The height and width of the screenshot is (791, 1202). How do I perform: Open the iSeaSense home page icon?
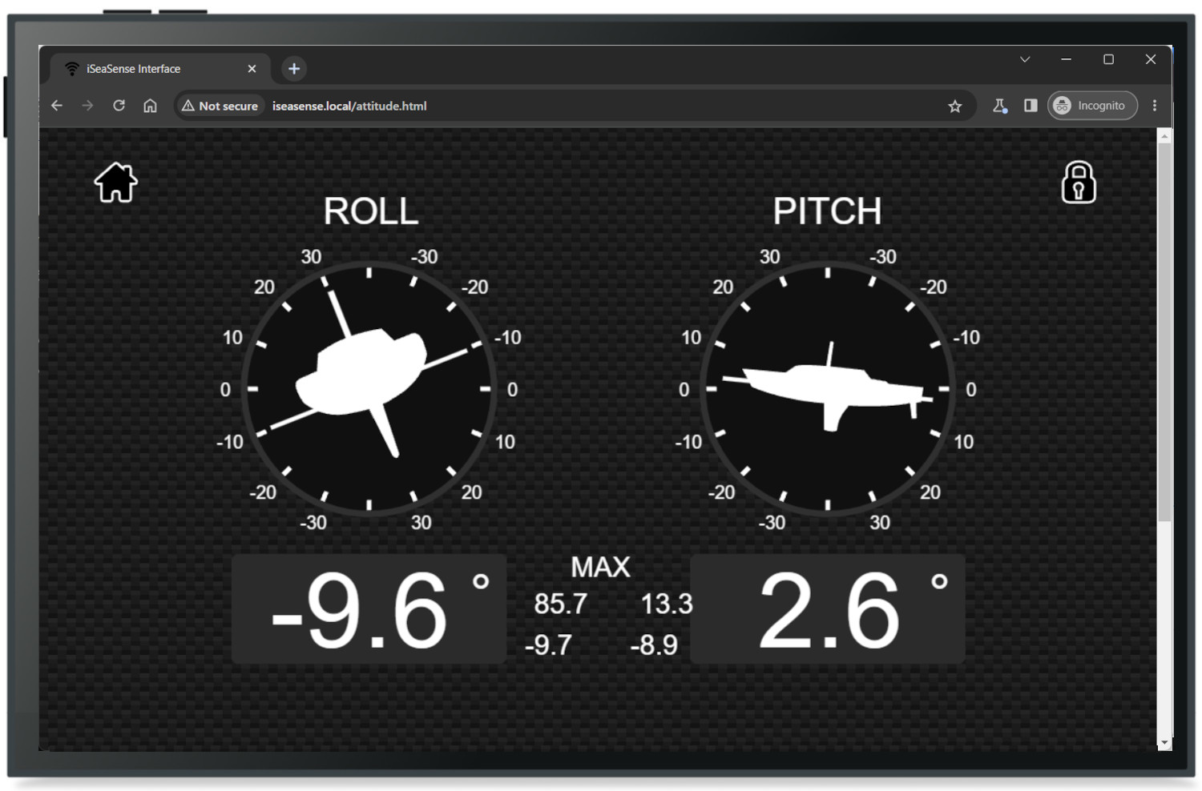pyautogui.click(x=116, y=183)
